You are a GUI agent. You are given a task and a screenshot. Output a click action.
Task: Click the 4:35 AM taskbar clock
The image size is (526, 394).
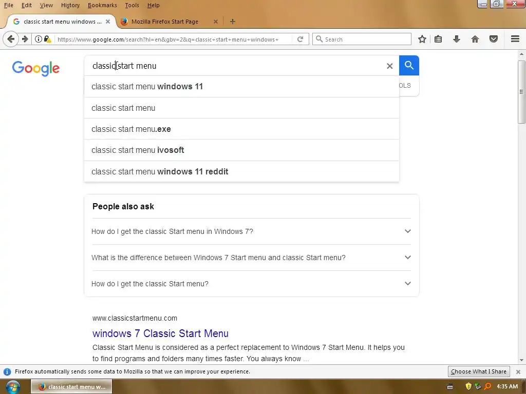507,387
